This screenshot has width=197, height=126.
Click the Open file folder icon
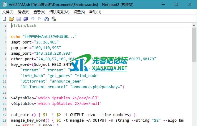pos(11,19)
